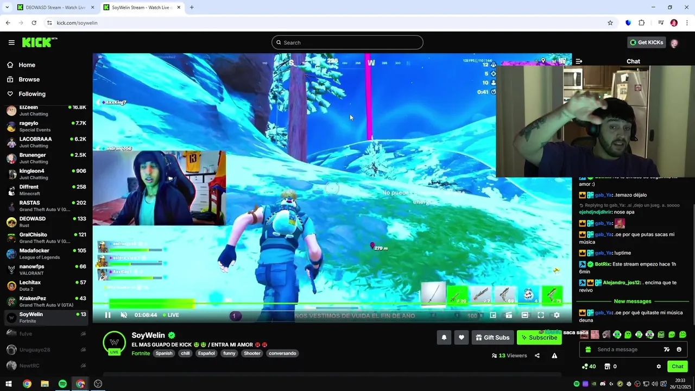Select the Español tag
695x391 pixels.
pyautogui.click(x=206, y=354)
